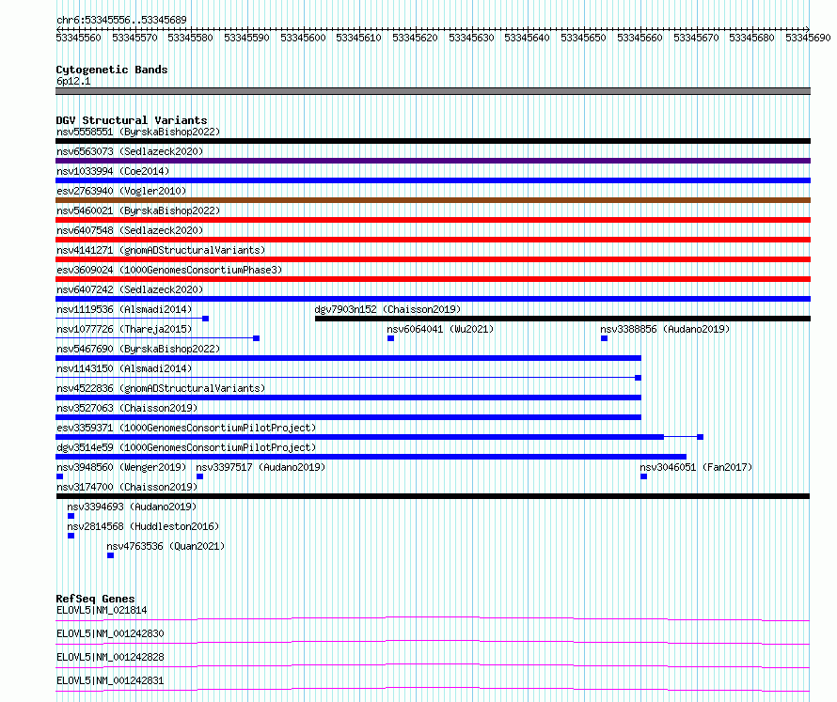Open variant nsv3174700 (Chaisson2019)
The width and height of the screenshot is (837, 702).
coord(127,487)
